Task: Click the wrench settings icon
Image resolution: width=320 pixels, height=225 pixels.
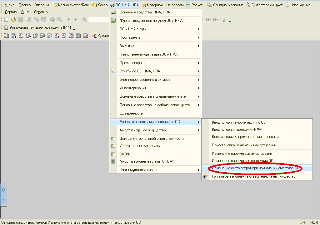Action: 224,20
